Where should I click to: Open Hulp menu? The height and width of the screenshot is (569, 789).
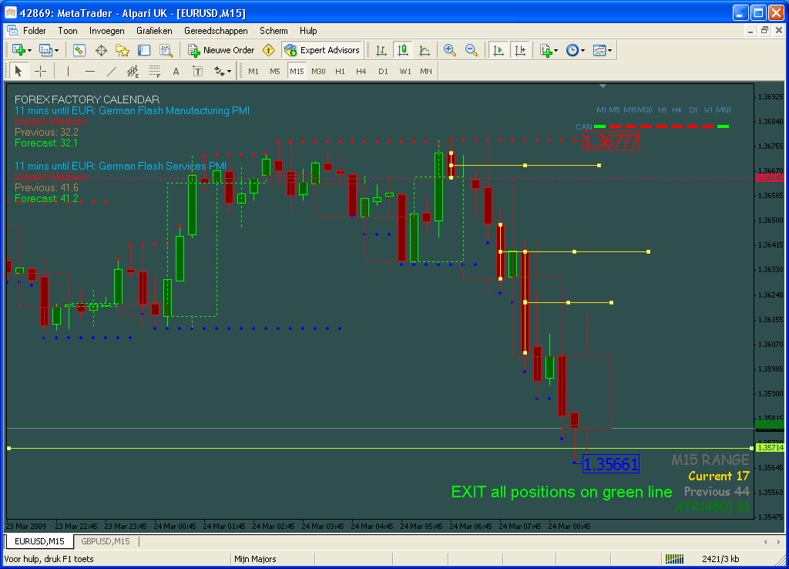pos(308,31)
